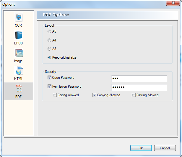Switch to the Image label in sidebar

click(x=18, y=61)
